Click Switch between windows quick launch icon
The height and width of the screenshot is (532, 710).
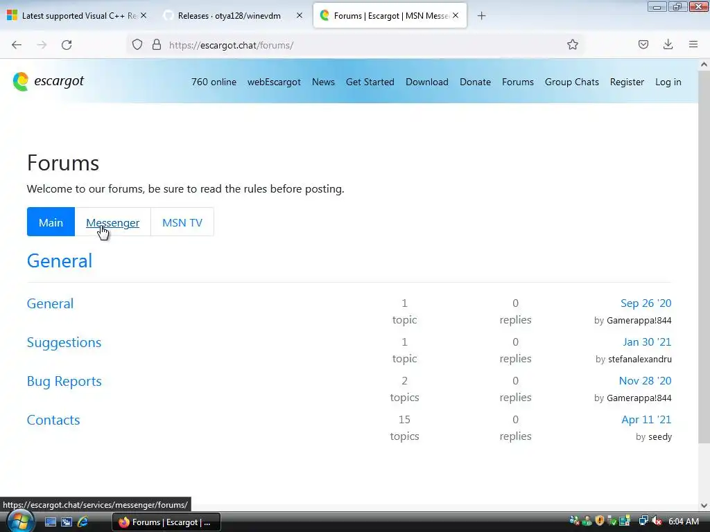click(67, 522)
